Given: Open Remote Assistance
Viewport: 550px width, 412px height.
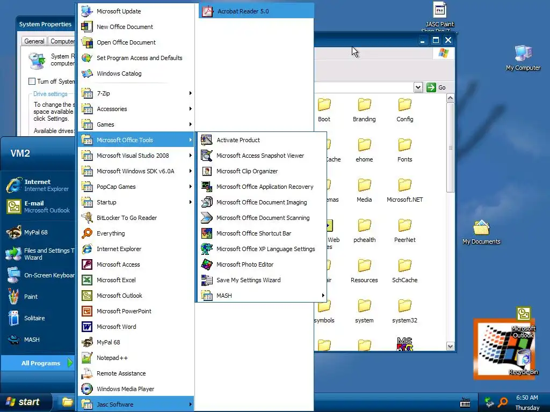Looking at the screenshot, I should [136, 373].
